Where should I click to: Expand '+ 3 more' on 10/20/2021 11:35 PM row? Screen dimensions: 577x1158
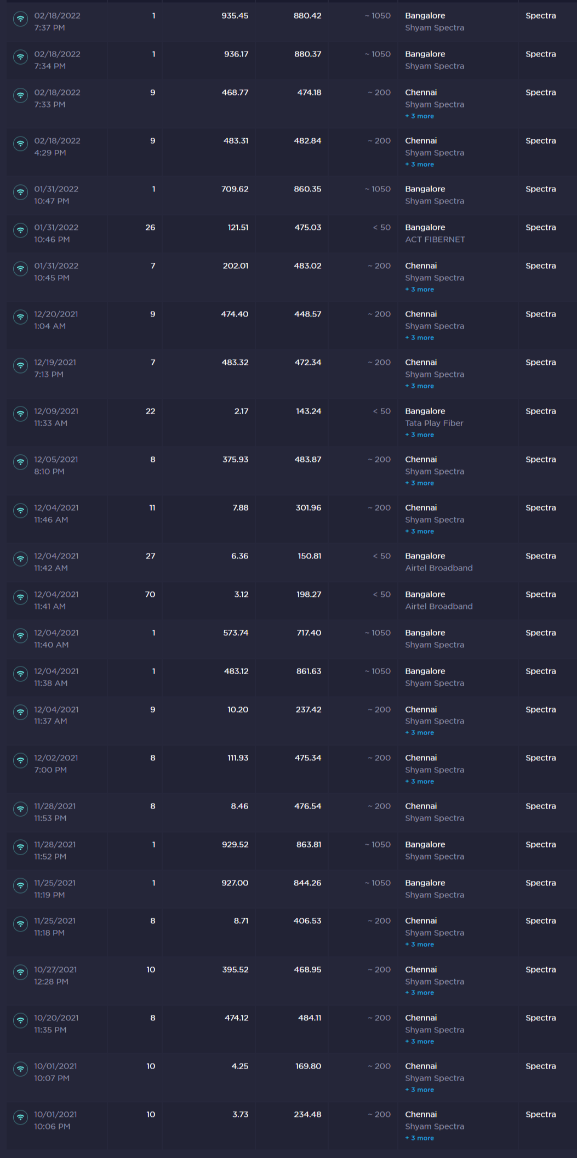[x=419, y=1042]
